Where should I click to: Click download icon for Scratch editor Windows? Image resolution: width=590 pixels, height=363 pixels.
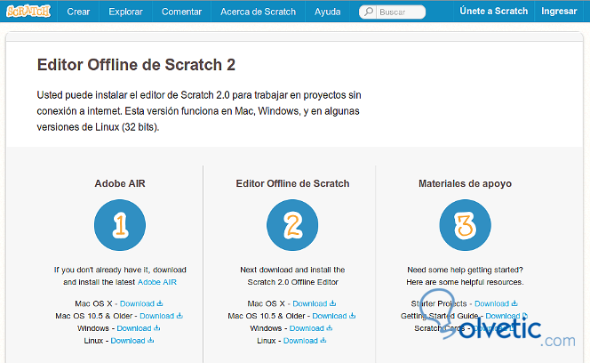pyautogui.click(x=330, y=328)
